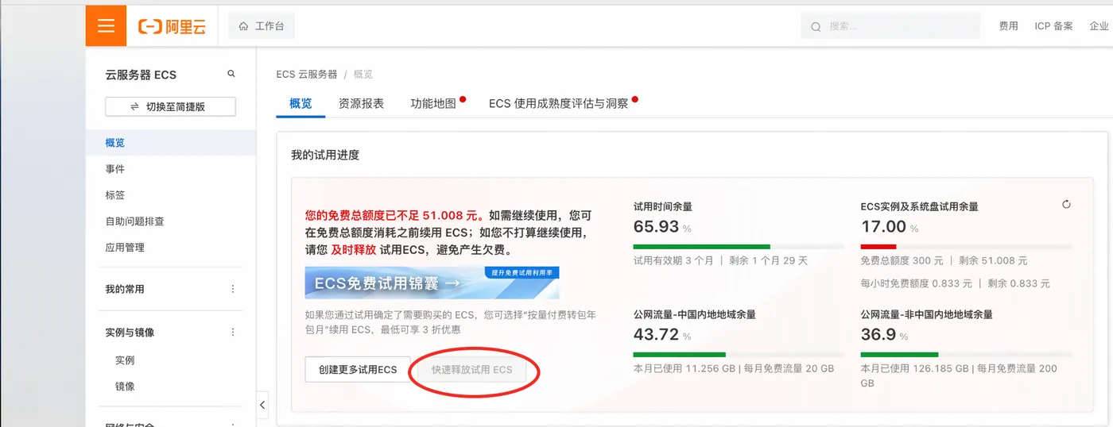The width and height of the screenshot is (1113, 427).
Task: Click the 65.93 percentage value
Action: [656, 226]
